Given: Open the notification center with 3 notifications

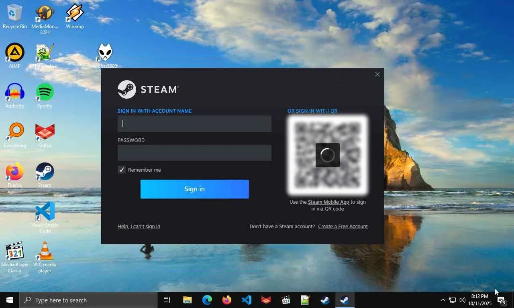Looking at the screenshot, I should tap(502, 300).
